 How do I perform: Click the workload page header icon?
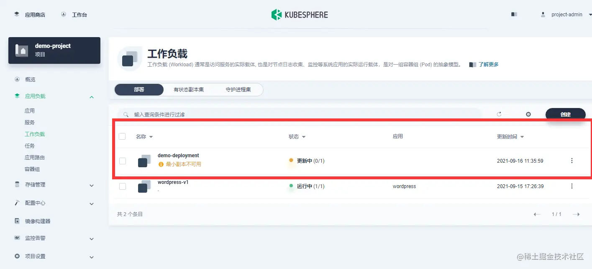coord(130,59)
